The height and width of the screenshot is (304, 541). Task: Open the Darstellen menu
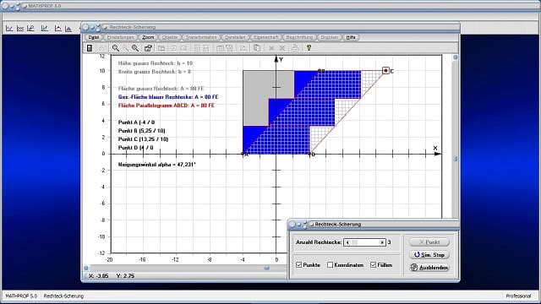click(235, 37)
